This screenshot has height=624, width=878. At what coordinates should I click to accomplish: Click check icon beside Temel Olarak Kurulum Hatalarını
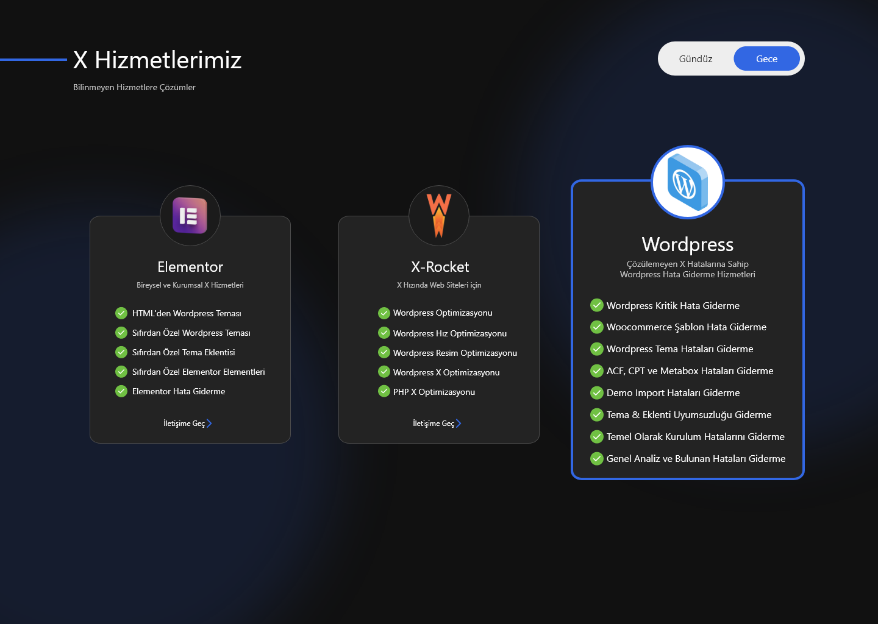(597, 437)
